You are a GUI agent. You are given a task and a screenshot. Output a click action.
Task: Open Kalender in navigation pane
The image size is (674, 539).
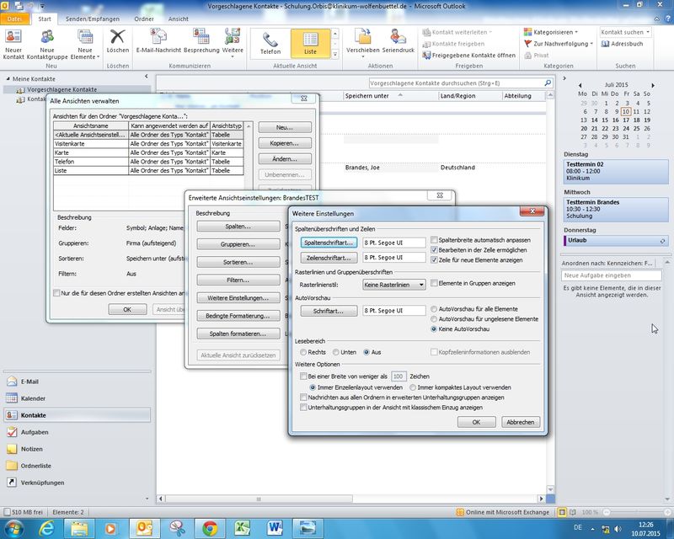click(34, 398)
